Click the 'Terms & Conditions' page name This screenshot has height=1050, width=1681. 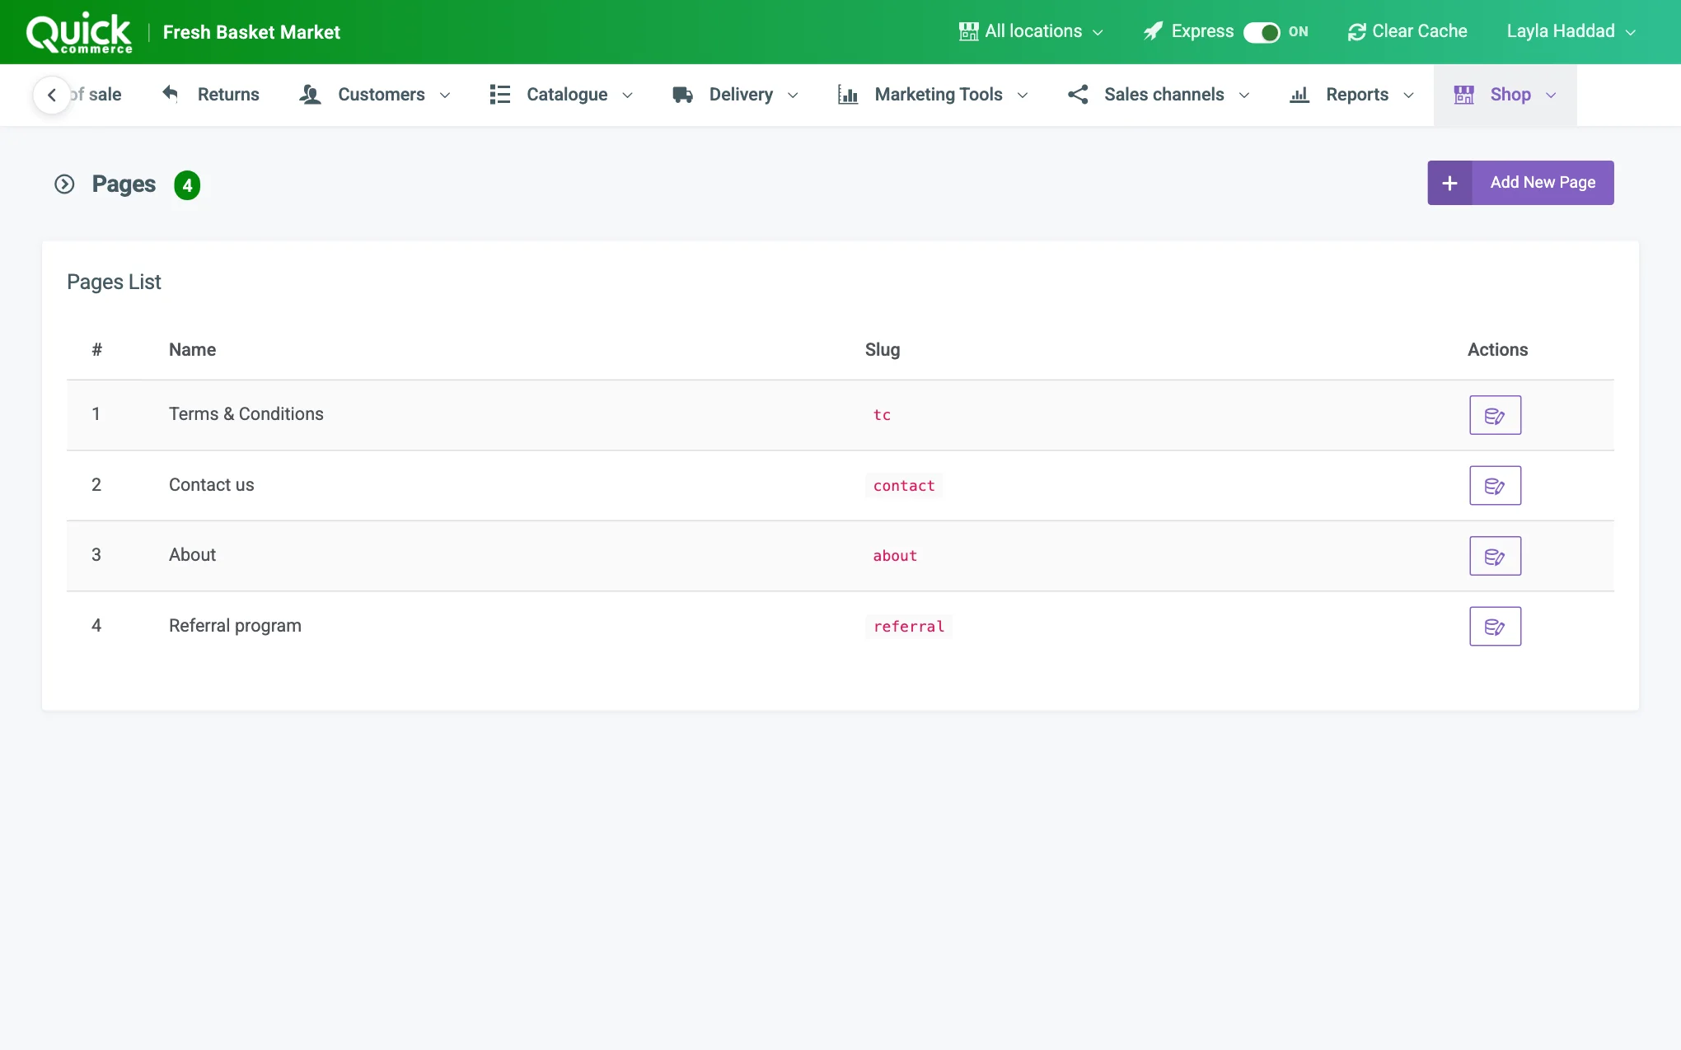pos(246,414)
